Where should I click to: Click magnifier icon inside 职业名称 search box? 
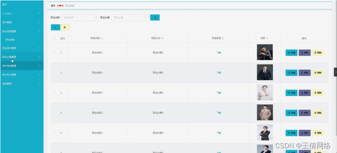96,17
